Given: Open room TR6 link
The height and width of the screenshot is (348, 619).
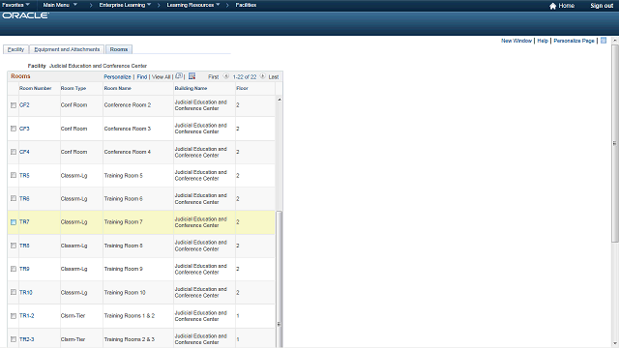Looking at the screenshot, I should (x=24, y=198).
